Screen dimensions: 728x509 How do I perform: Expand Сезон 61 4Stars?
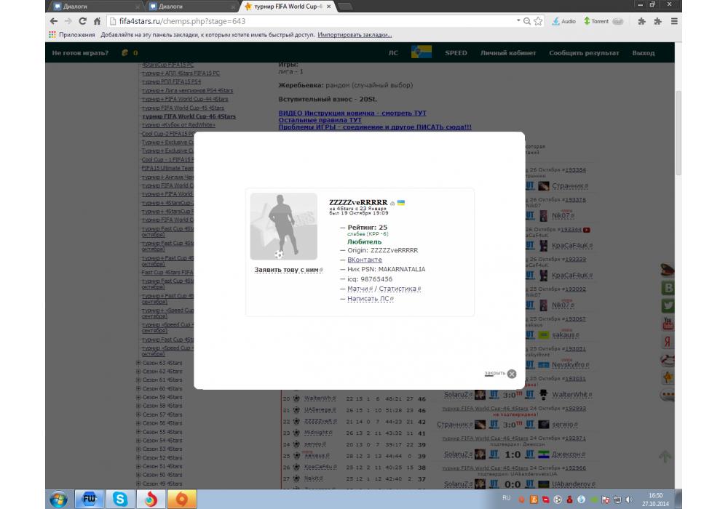[138, 380]
